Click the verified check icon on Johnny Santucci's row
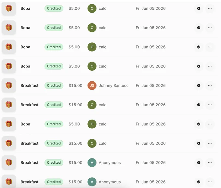The width and height of the screenshot is (221, 188). tap(199, 86)
